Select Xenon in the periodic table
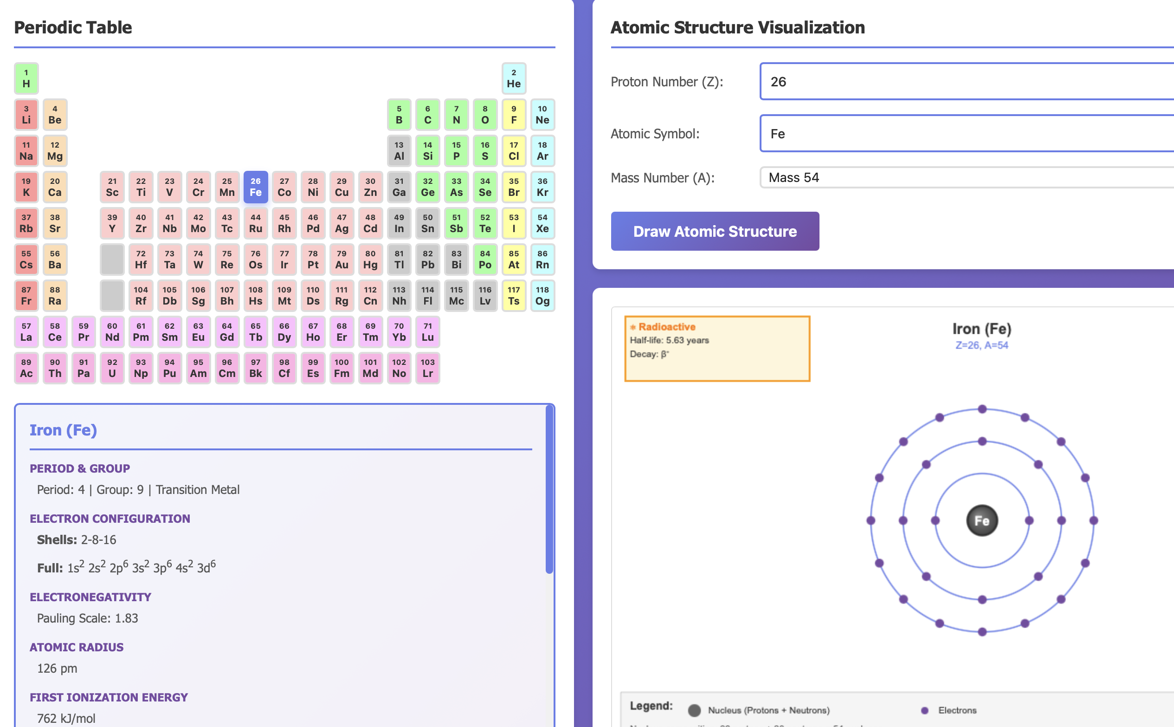This screenshot has width=1174, height=727. pos(542,223)
